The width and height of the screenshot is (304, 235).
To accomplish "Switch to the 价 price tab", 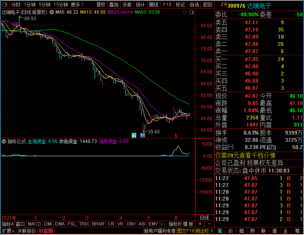I will (x=231, y=231).
